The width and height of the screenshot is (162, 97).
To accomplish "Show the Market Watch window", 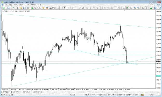I will [x=14, y=8].
